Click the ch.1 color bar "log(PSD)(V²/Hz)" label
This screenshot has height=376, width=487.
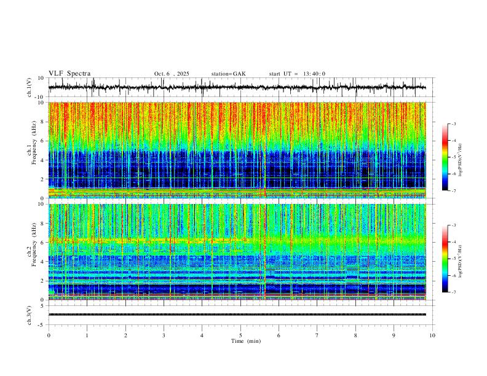(x=461, y=160)
